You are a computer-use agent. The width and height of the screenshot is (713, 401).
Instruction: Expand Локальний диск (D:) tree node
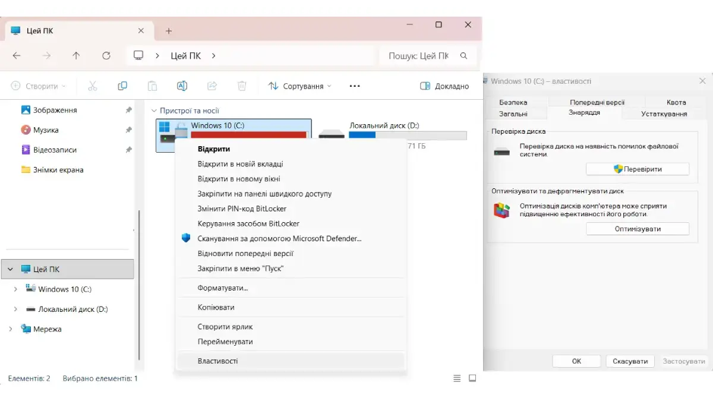pyautogui.click(x=15, y=309)
